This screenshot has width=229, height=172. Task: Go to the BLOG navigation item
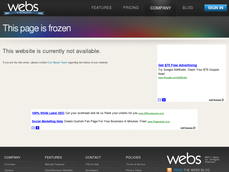pyautogui.click(x=188, y=8)
